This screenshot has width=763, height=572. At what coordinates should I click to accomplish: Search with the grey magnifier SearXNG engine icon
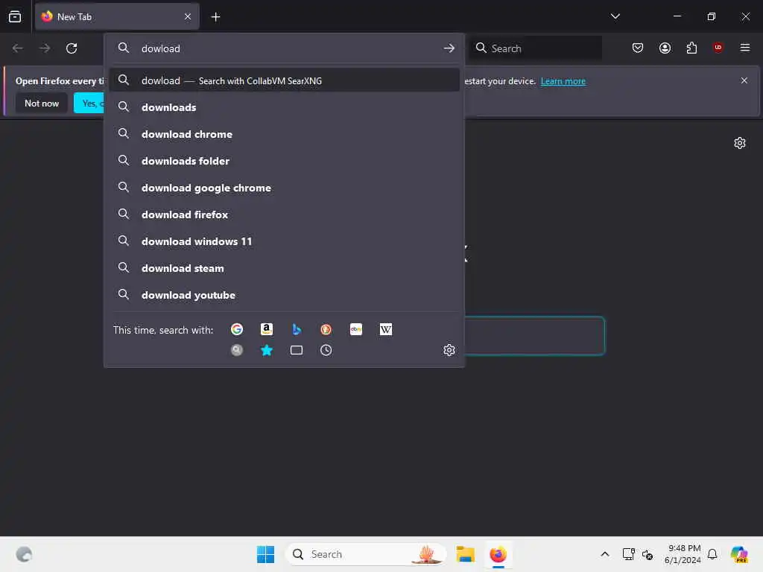point(236,350)
